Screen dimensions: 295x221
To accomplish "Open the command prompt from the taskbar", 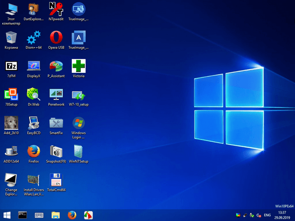I will click(x=23, y=215).
